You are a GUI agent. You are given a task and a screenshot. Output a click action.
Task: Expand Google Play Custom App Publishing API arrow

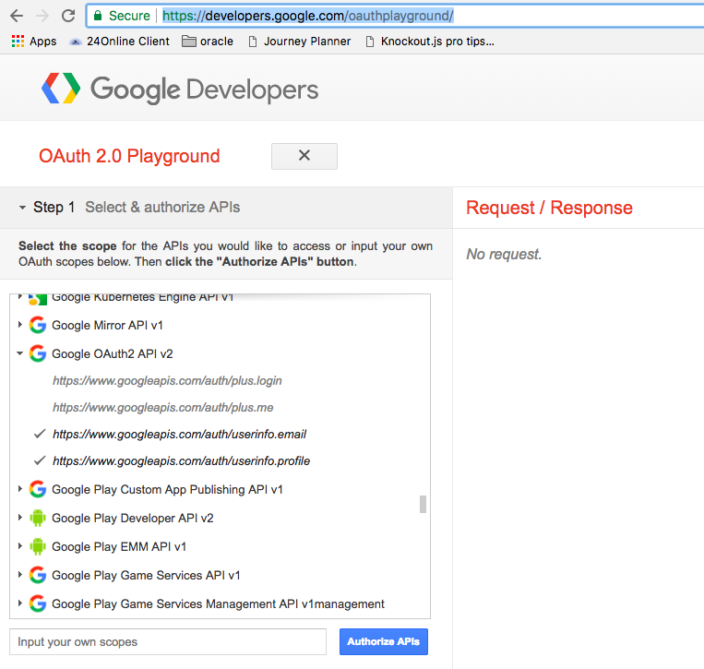pos(20,489)
